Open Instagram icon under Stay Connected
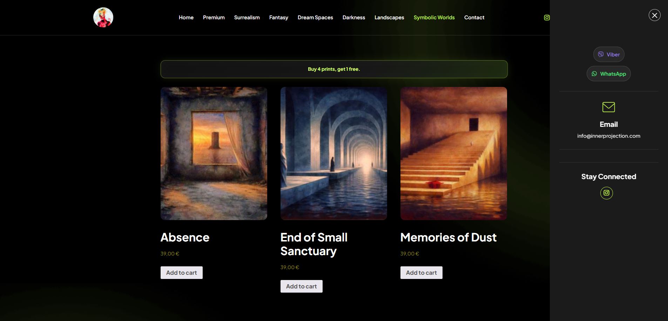The image size is (668, 321). (606, 193)
